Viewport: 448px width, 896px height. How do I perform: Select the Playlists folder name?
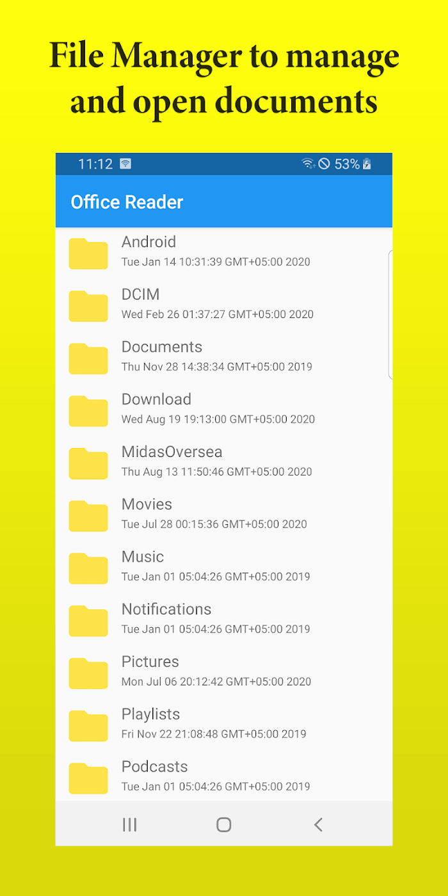[x=151, y=714]
